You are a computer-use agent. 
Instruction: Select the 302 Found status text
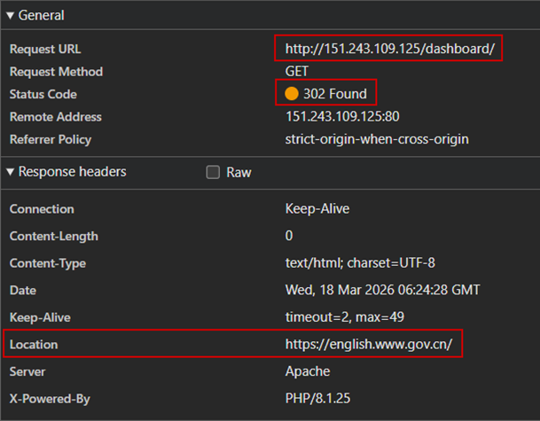point(335,94)
